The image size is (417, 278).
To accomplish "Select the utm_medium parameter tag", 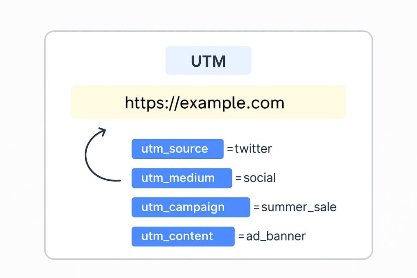I will [x=182, y=178].
